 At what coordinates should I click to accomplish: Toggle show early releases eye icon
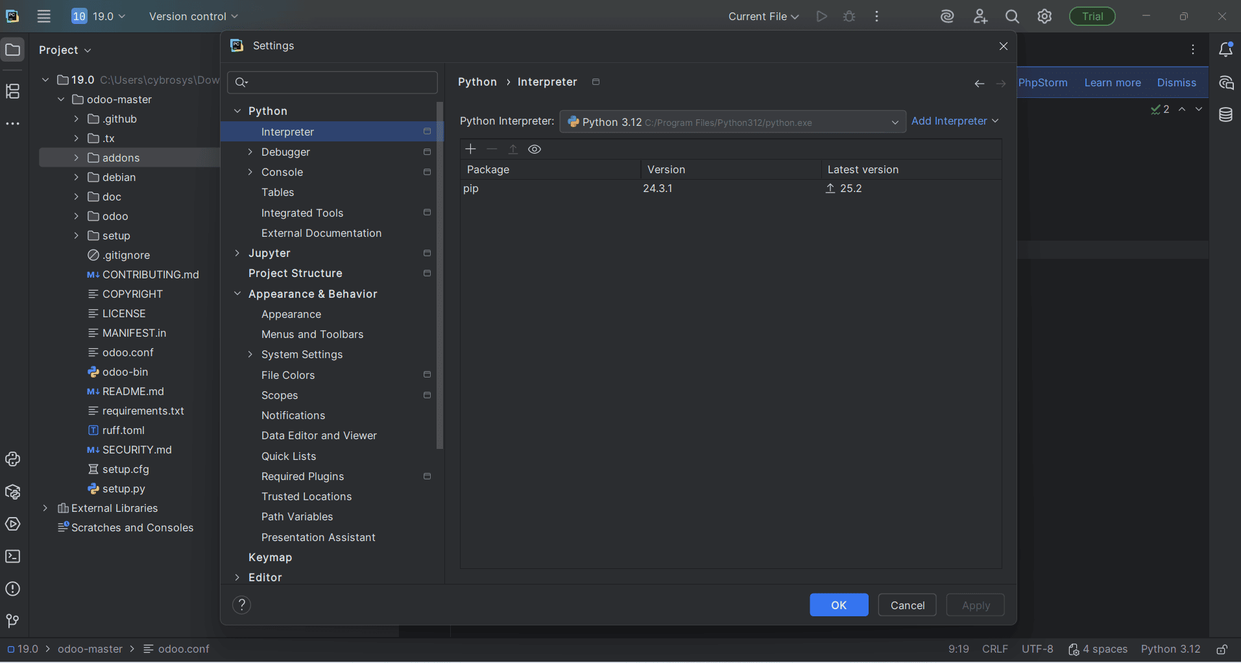[535, 149]
